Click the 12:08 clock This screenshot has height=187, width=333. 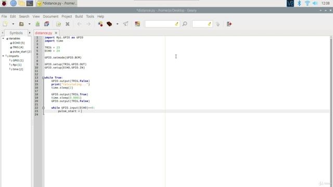point(325,3)
